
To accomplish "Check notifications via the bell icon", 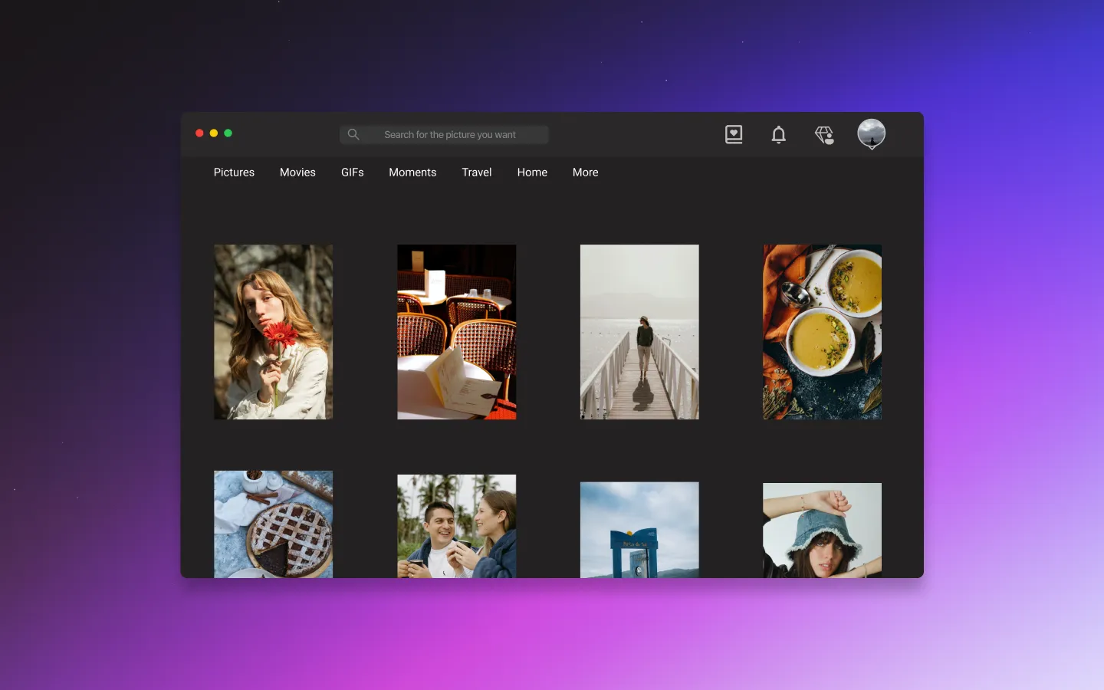I will click(778, 134).
